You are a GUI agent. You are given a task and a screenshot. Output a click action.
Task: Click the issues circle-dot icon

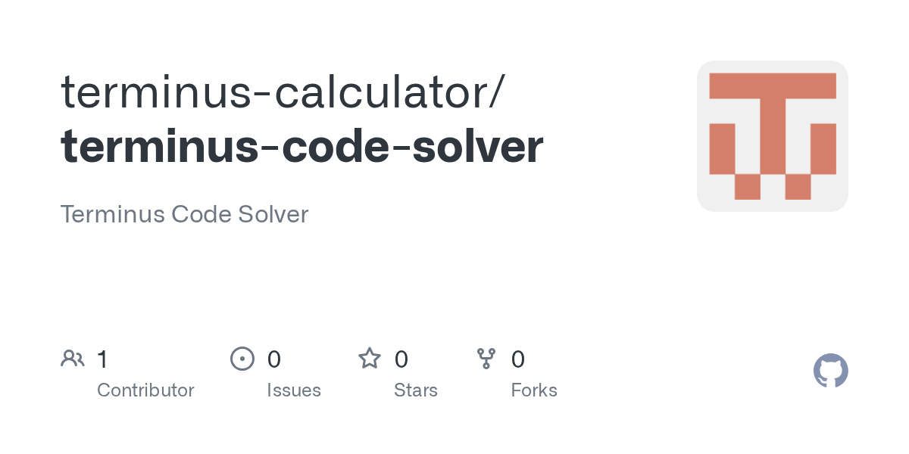242,359
